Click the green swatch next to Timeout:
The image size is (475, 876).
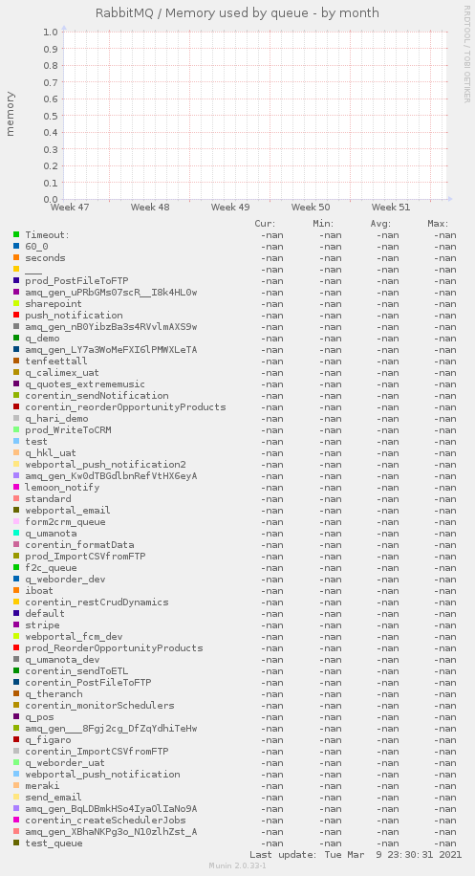coord(16,235)
